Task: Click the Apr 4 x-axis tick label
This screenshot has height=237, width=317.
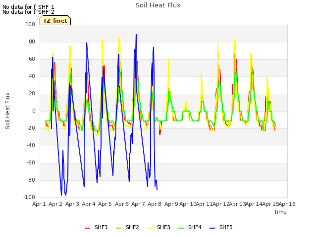Action: pyautogui.click(x=89, y=204)
